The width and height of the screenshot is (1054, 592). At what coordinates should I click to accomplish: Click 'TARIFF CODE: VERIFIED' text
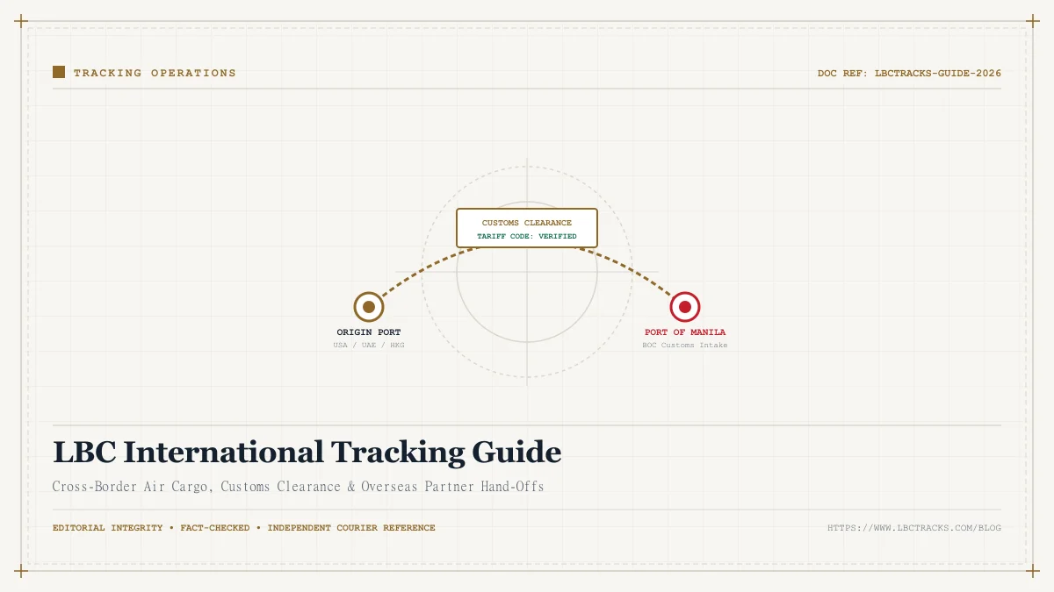coord(527,236)
